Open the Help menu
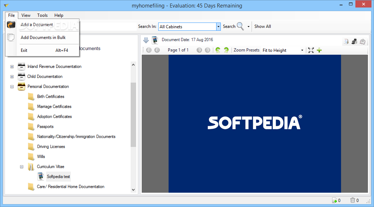 [59, 15]
